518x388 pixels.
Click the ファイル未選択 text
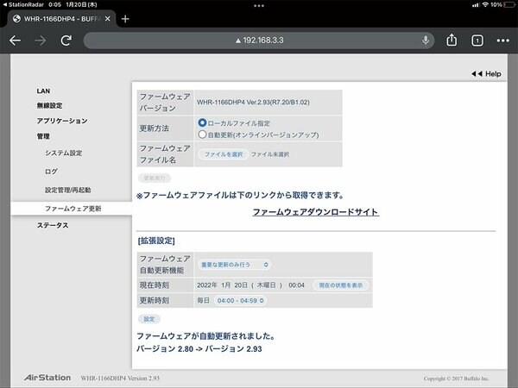click(270, 154)
